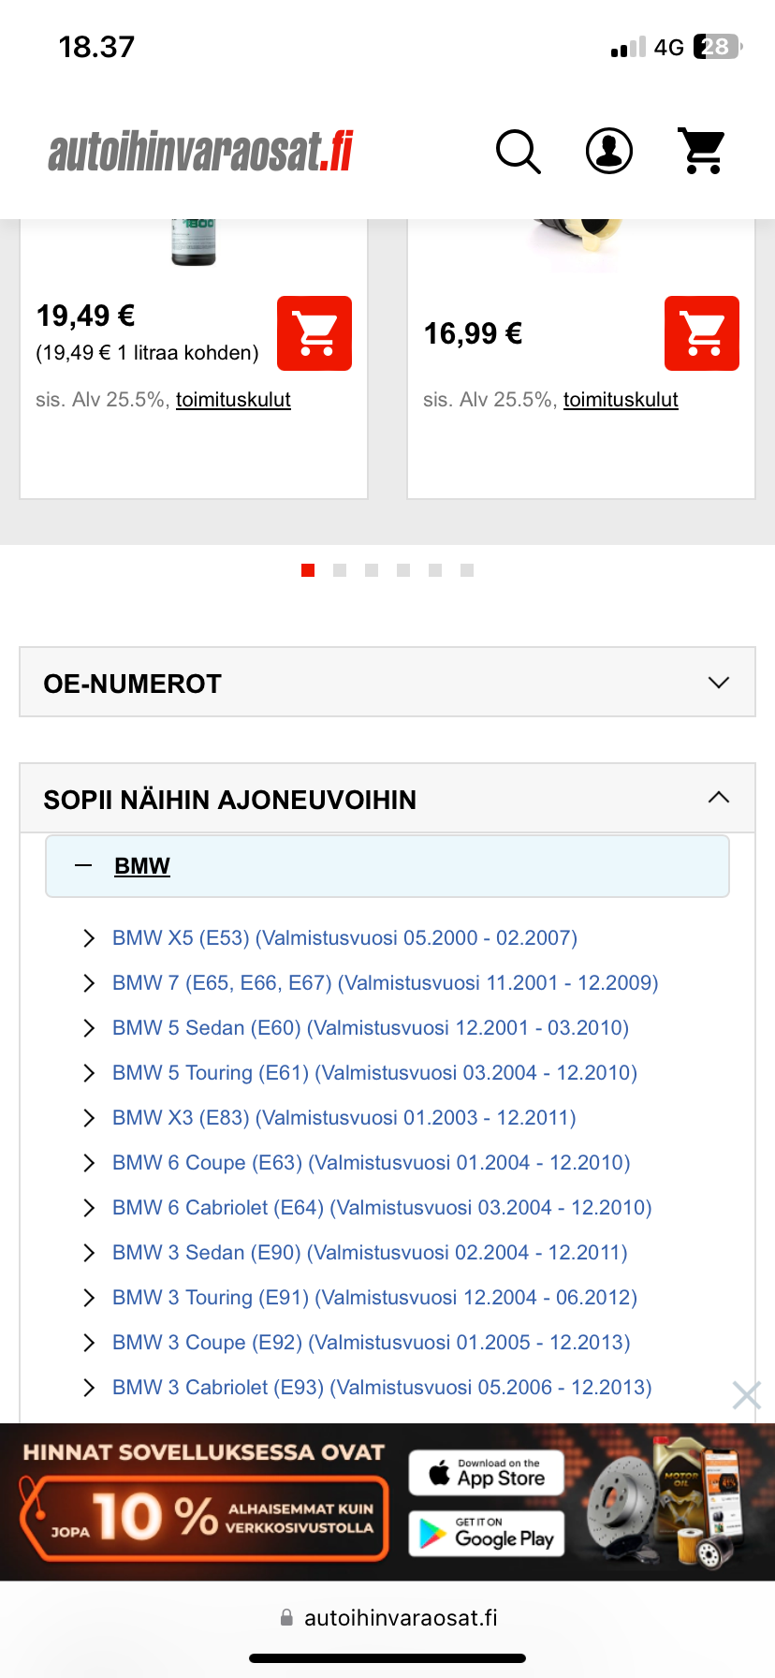Close the app promotion banner

[746, 1395]
